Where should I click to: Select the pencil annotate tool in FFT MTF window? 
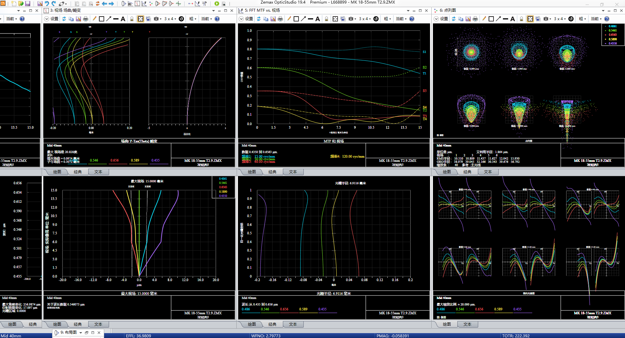click(x=289, y=19)
